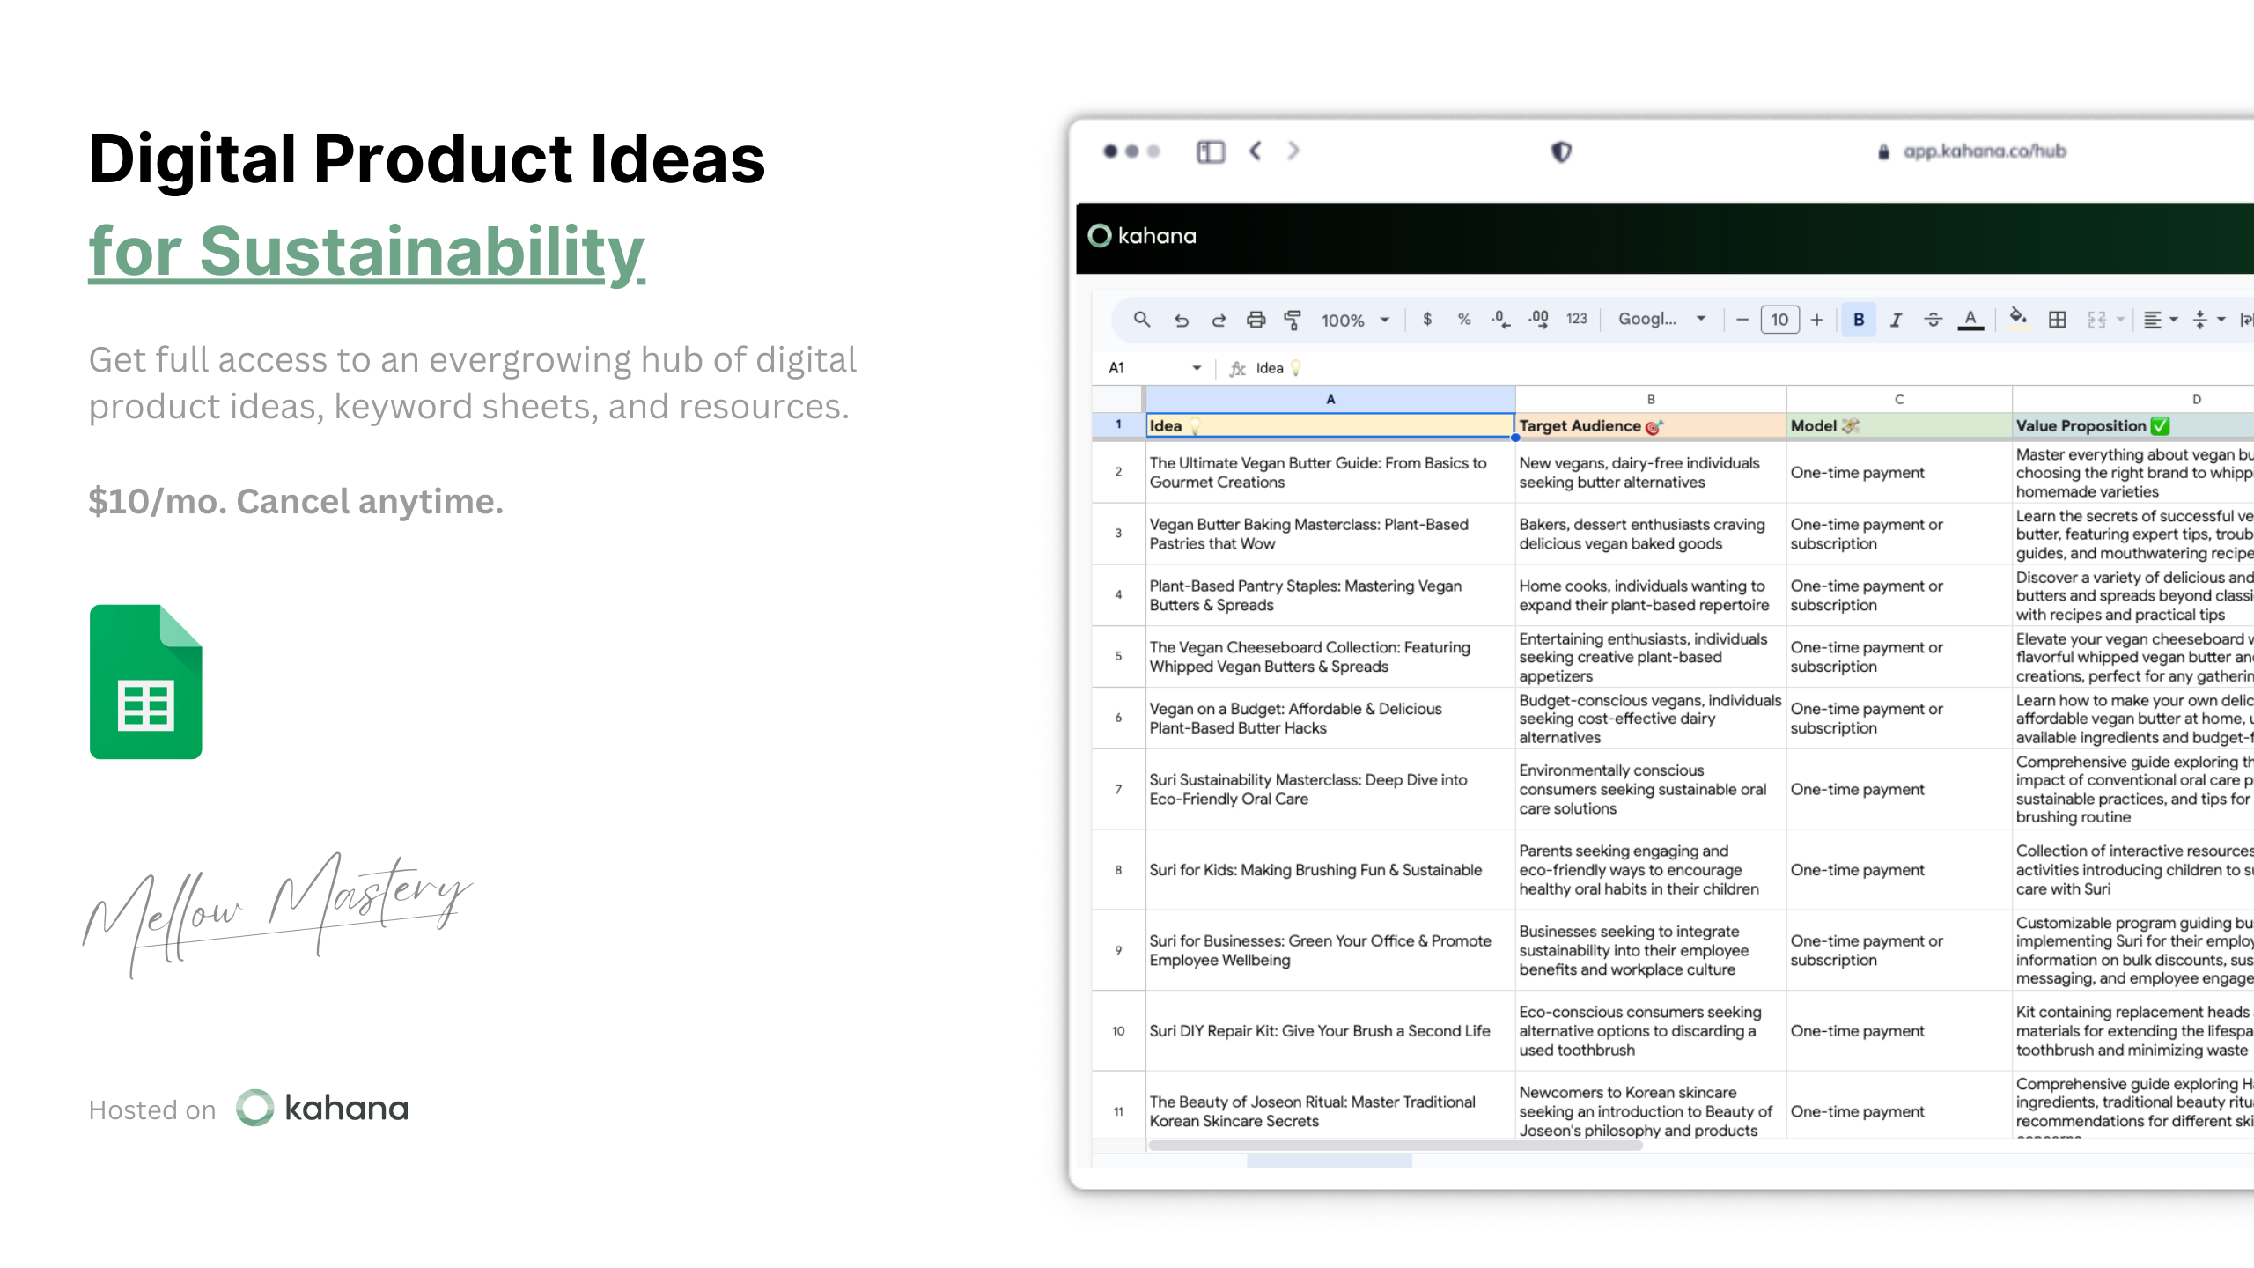
Task: Select 'New vegans, dairy-free individuals' cell
Action: pyautogui.click(x=1651, y=473)
